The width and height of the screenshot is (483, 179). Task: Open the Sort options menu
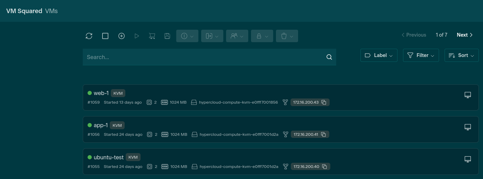tap(462, 55)
